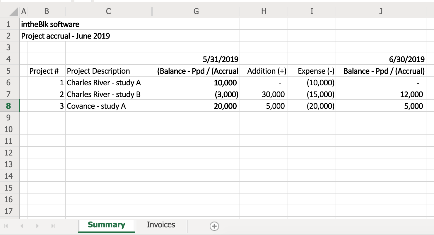Image resolution: width=434 pixels, height=235 pixels.
Task: Select column G header
Action: click(196, 11)
